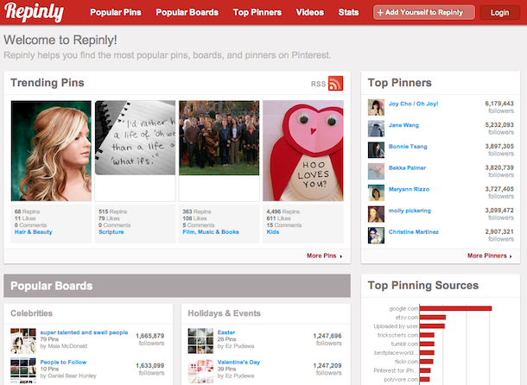This screenshot has width=527, height=385.
Task: Open the Kids category link
Action: pos(273,232)
